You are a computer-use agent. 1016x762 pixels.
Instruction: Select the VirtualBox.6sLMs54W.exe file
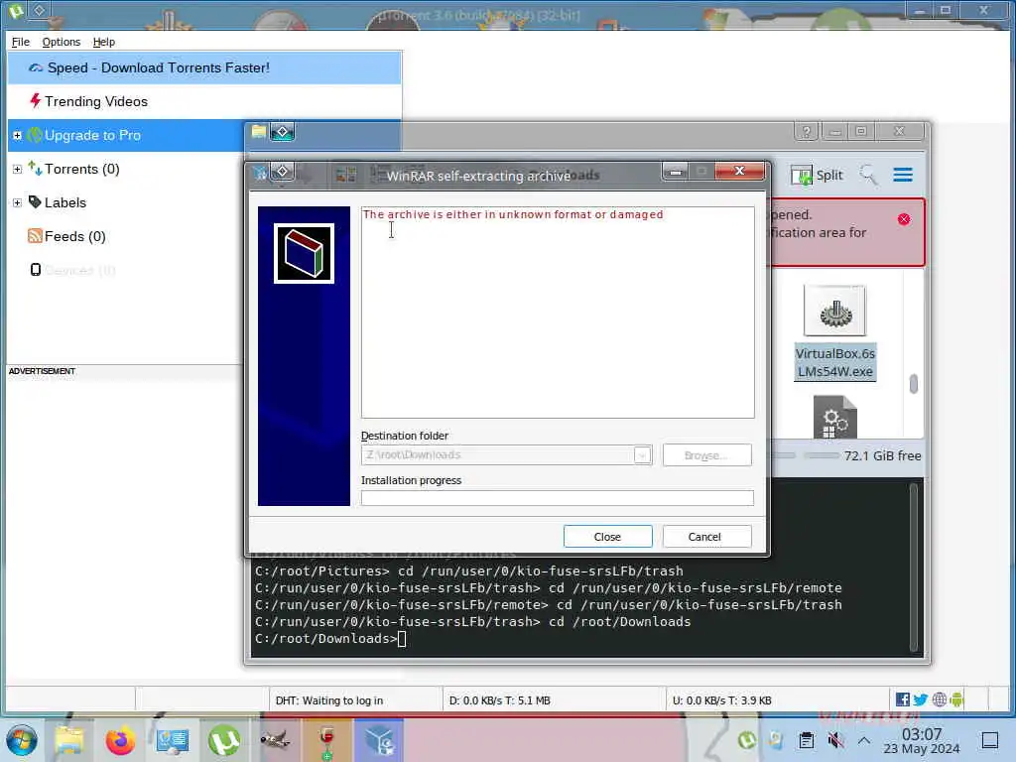pos(834,333)
